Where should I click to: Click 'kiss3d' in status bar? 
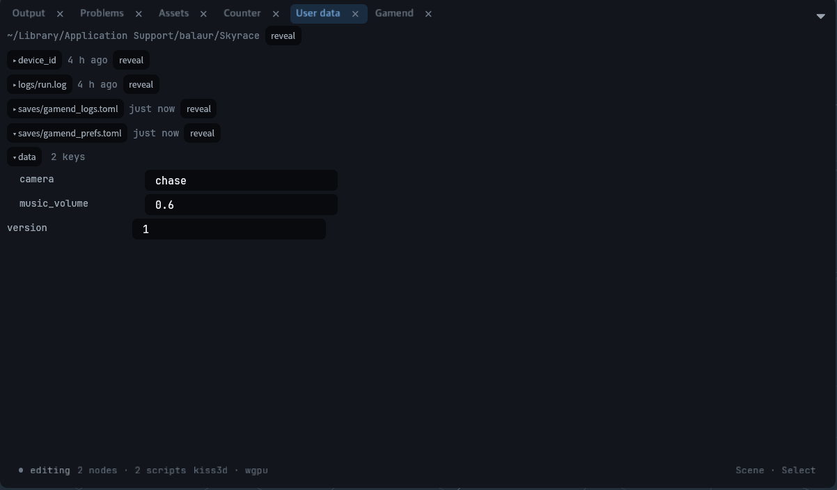210,471
